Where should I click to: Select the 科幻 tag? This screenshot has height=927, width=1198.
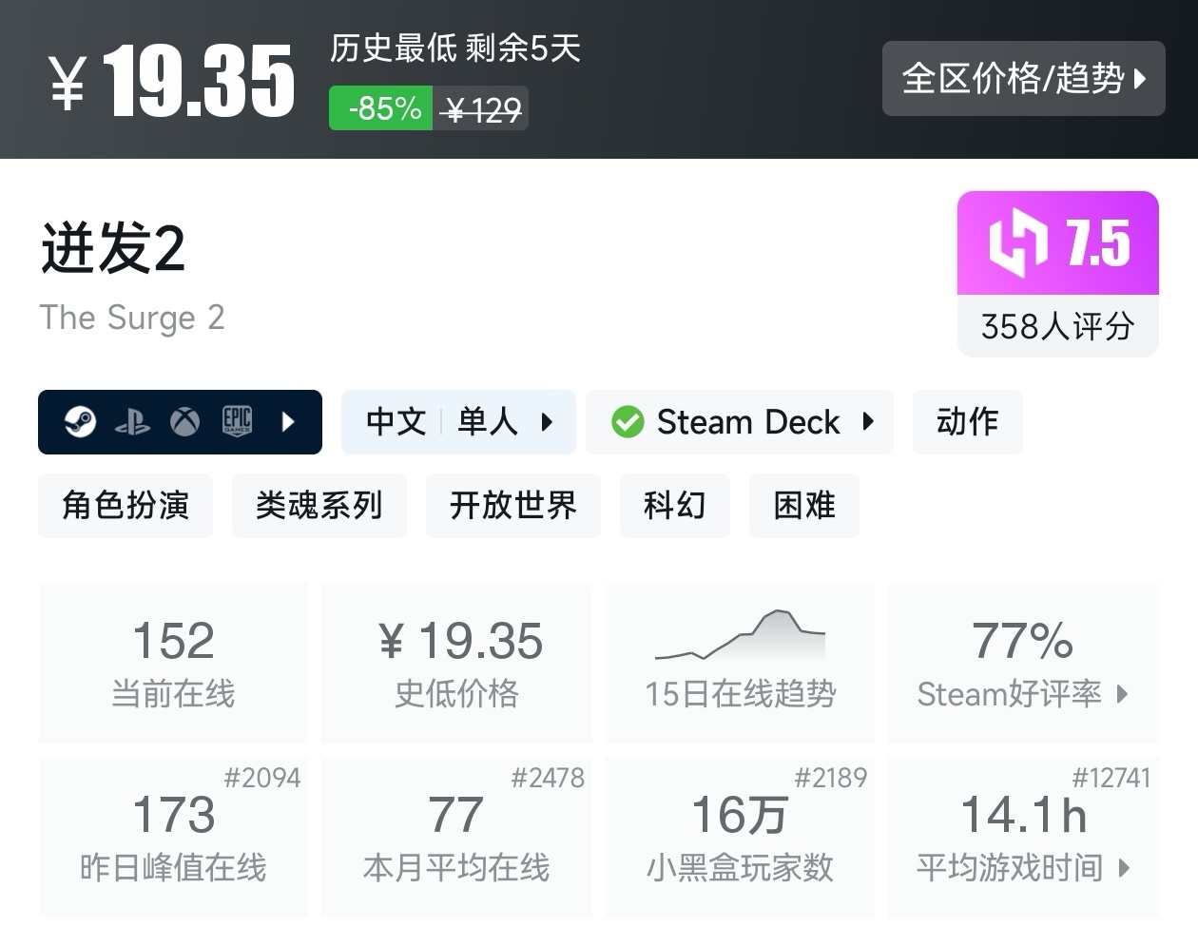[x=675, y=506]
